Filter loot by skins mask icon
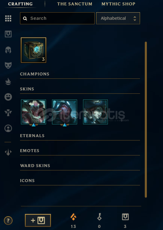 pyautogui.click(x=8, y=65)
